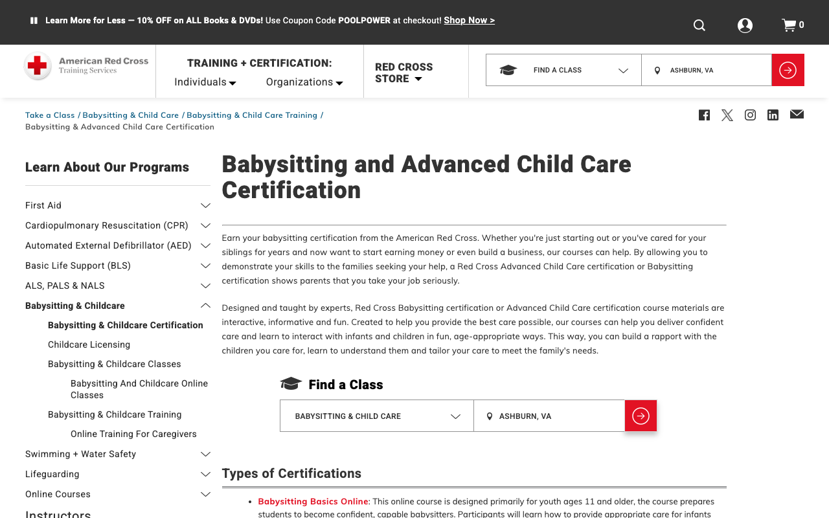829x518 pixels.
Task: Open Babysitting Basics Online link
Action: point(313,501)
